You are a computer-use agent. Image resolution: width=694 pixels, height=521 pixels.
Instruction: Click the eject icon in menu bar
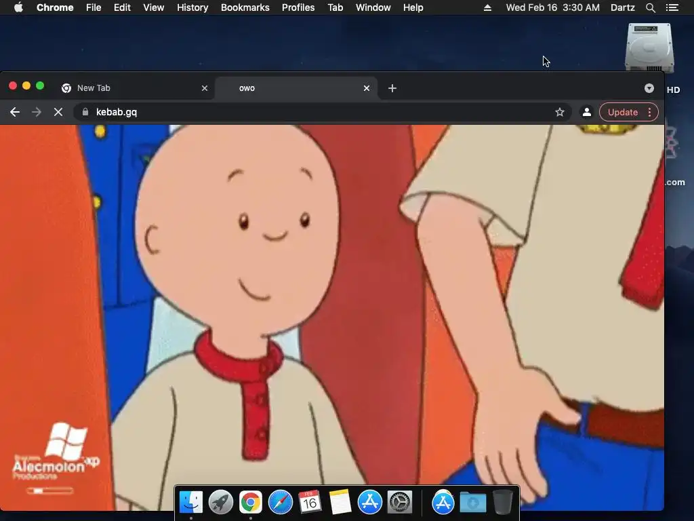pyautogui.click(x=487, y=7)
